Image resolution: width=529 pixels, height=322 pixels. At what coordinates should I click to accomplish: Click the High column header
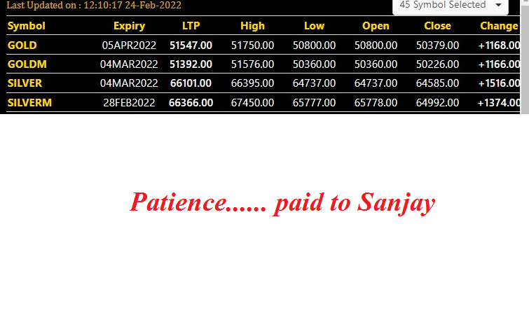coord(252,26)
